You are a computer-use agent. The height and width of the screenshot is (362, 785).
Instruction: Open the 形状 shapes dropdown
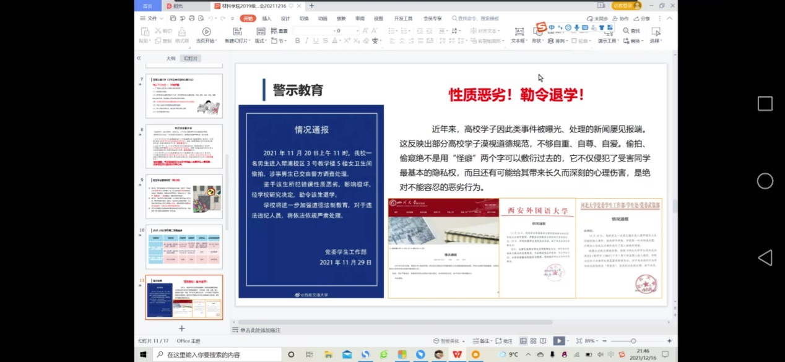coord(537,41)
